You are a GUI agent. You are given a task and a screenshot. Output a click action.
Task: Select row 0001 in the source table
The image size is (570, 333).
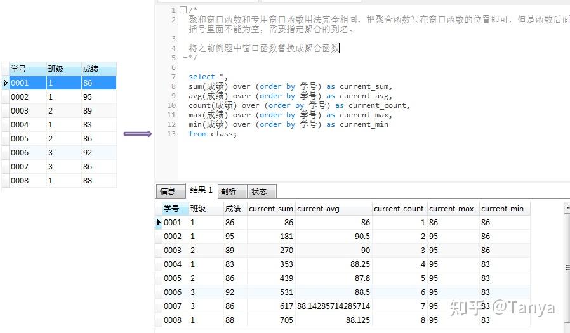click(x=59, y=83)
